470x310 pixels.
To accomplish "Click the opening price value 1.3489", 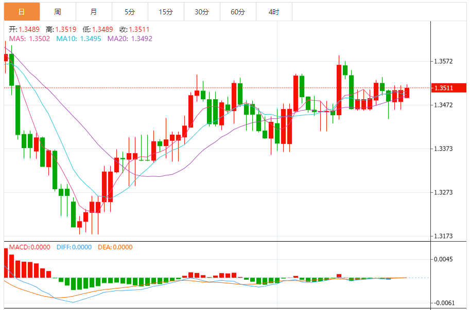I will (29, 29).
